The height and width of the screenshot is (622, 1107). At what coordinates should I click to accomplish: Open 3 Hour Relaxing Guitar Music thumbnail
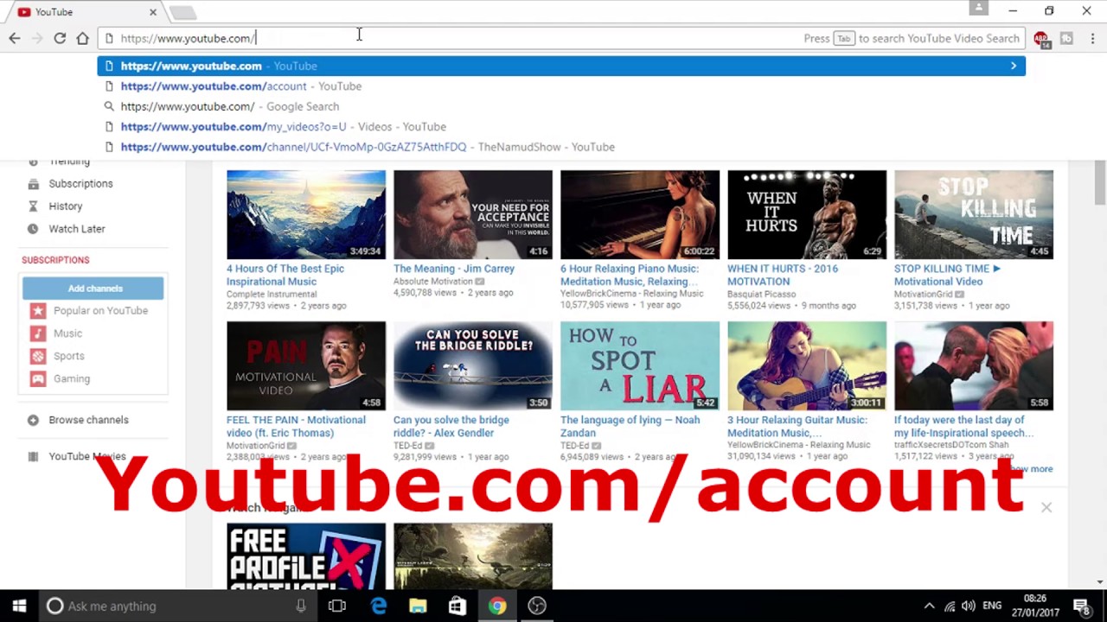(807, 366)
